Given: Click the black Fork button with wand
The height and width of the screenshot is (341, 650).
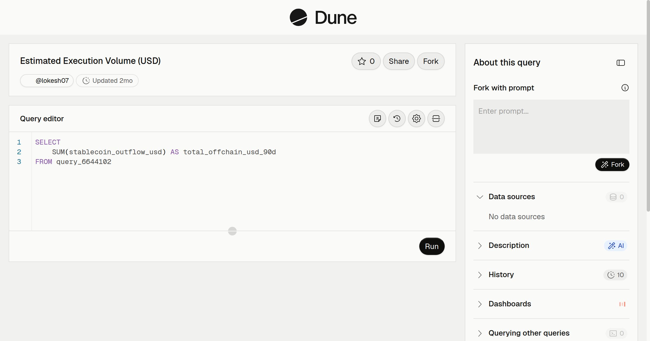Looking at the screenshot, I should [x=612, y=165].
